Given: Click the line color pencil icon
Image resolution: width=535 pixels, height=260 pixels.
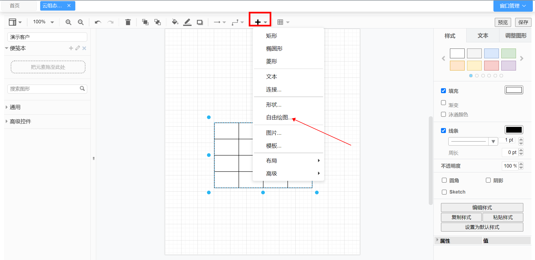Looking at the screenshot, I should click(187, 22).
